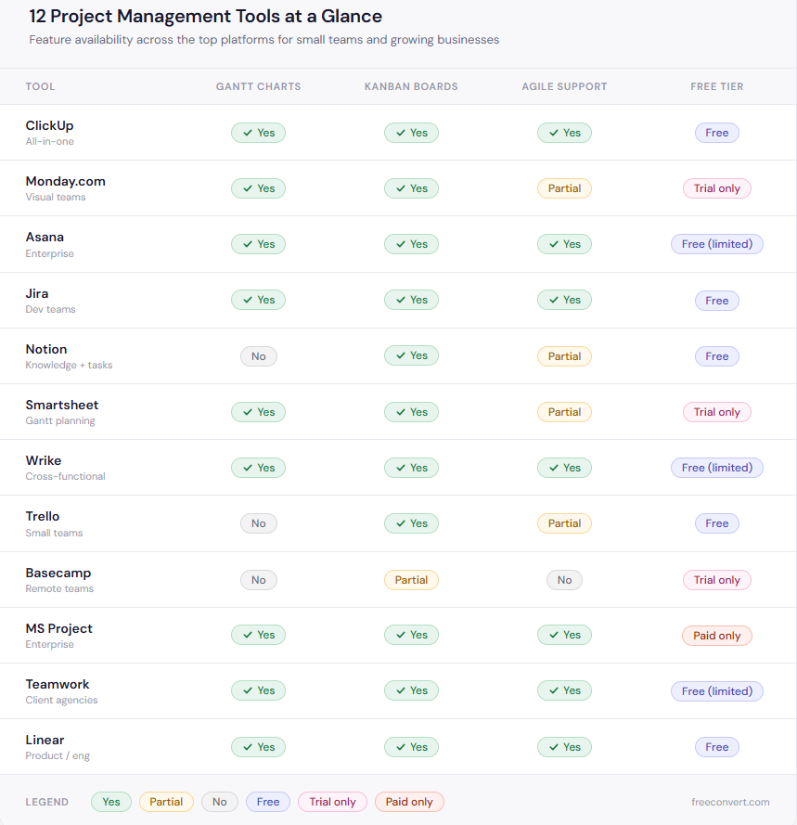The width and height of the screenshot is (797, 825).
Task: Click Linear's Free tier badge
Action: 717,747
